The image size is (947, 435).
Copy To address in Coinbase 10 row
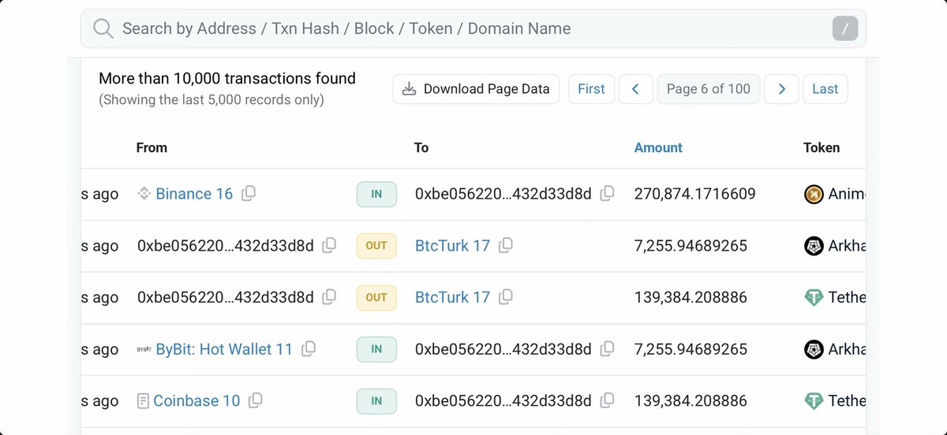click(607, 400)
